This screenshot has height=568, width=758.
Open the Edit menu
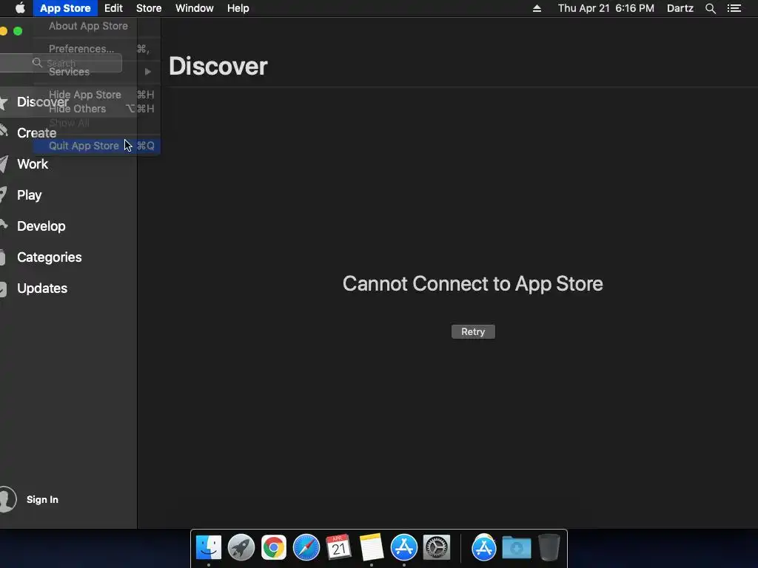coord(113,8)
